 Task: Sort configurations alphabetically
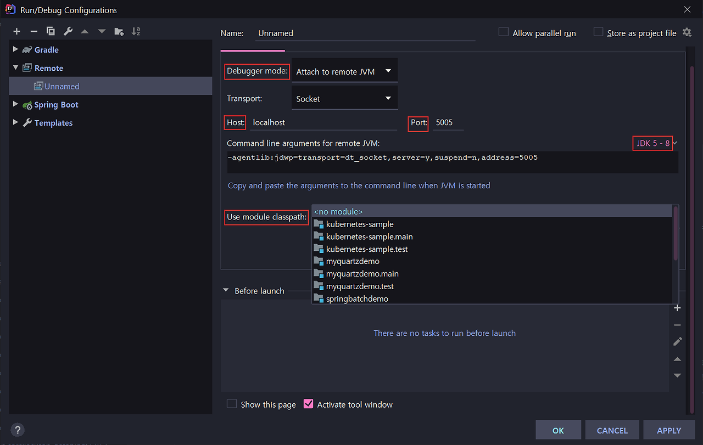click(136, 31)
